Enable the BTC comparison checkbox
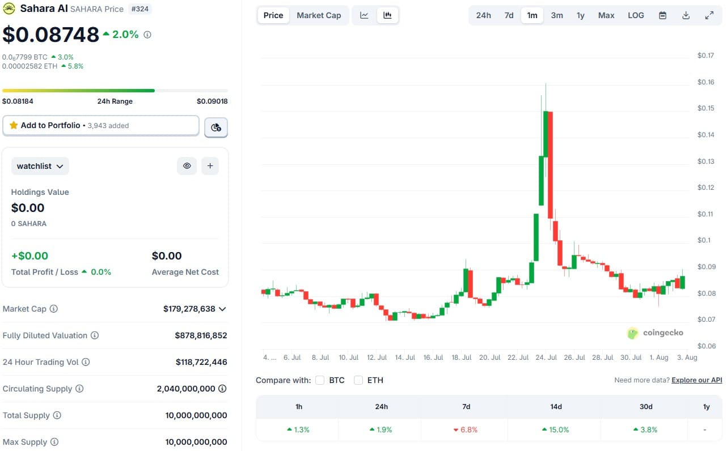 pos(319,380)
